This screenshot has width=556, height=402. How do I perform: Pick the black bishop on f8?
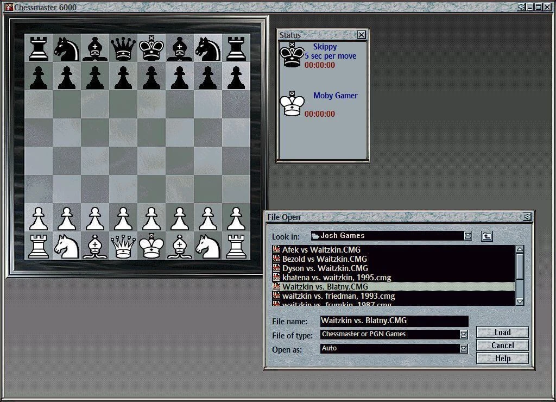[180, 48]
